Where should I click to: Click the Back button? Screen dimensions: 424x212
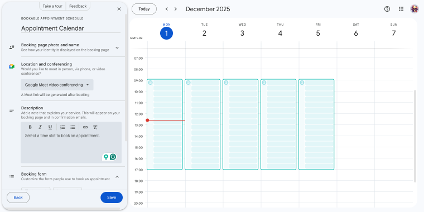pyautogui.click(x=18, y=197)
